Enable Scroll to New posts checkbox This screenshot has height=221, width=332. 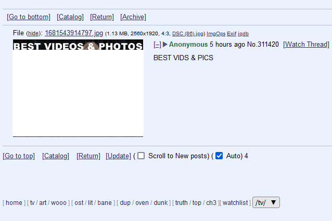tap(141, 156)
